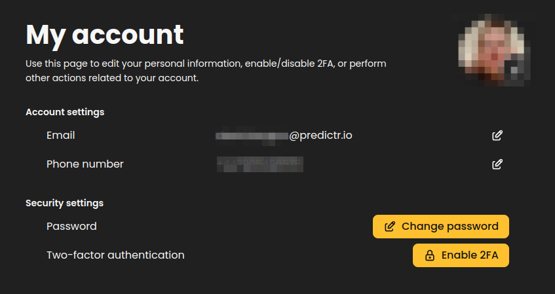Select the Email row label

60,136
